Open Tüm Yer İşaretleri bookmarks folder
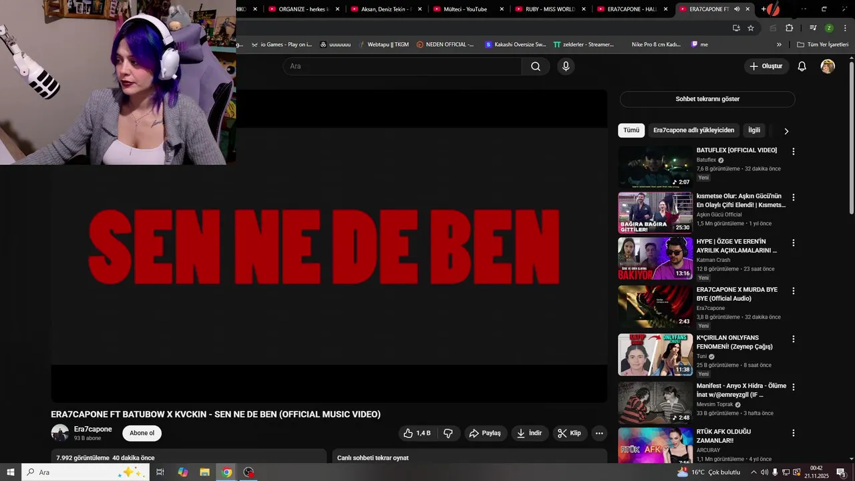The height and width of the screenshot is (481, 855). 822,45
